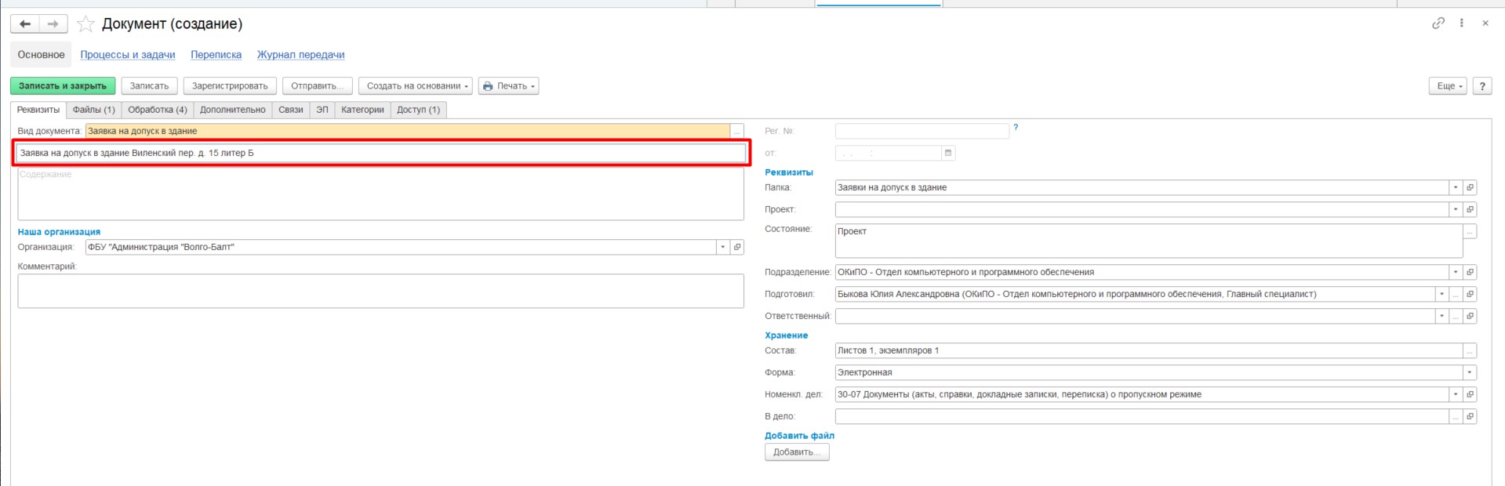
Task: Open the Создать на основании dropdown
Action: [415, 86]
